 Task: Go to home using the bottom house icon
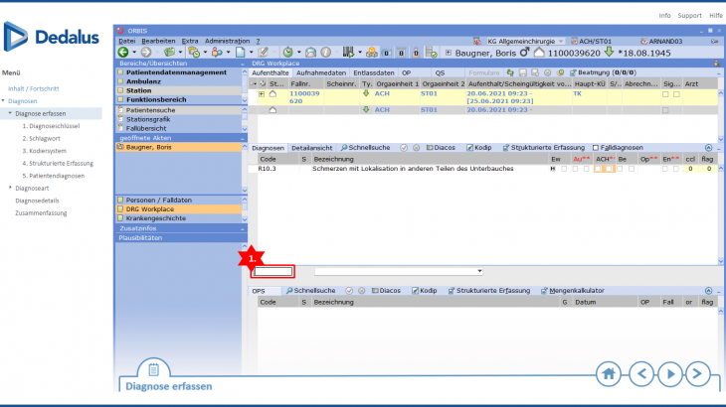610,373
